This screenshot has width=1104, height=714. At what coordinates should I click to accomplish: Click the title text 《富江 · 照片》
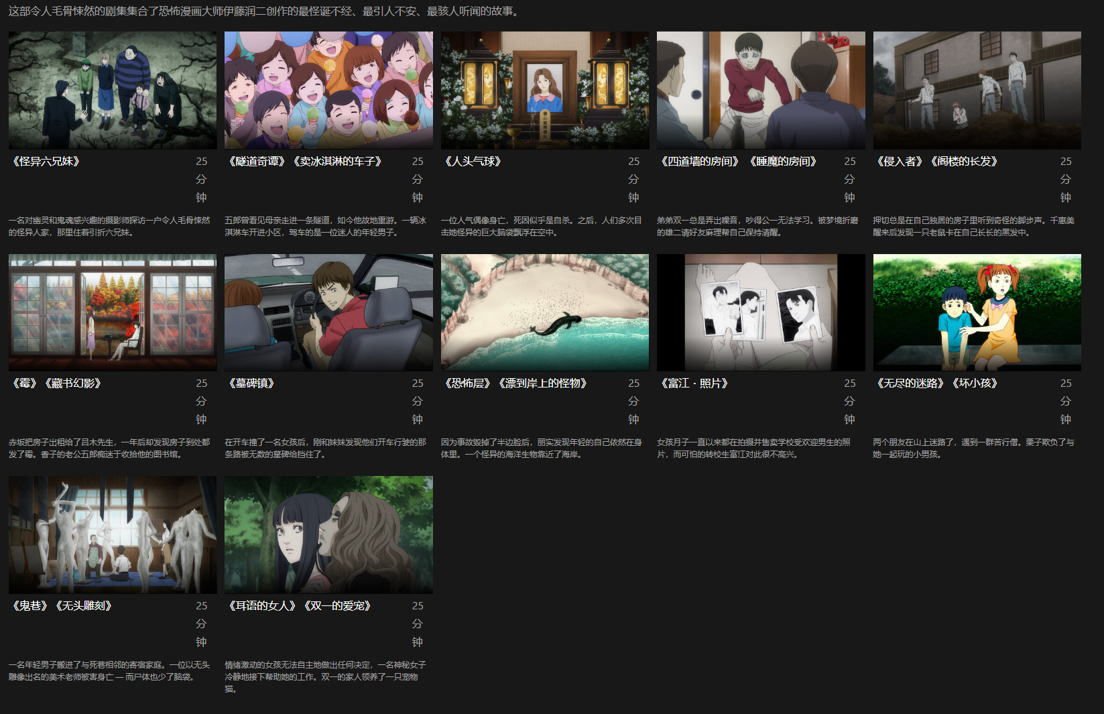(694, 383)
